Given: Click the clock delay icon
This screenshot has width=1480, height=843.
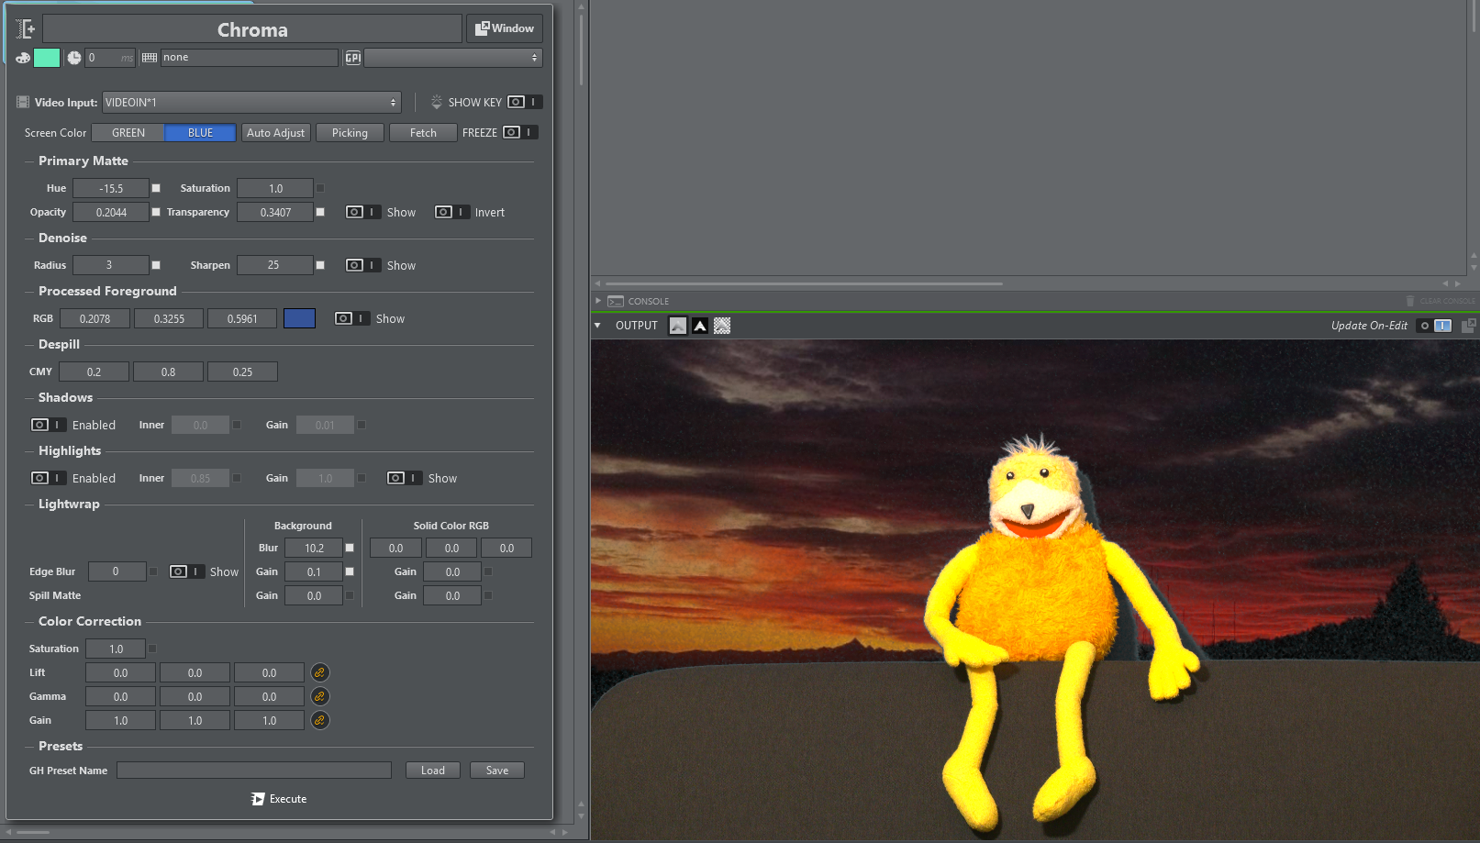Looking at the screenshot, I should click(74, 58).
